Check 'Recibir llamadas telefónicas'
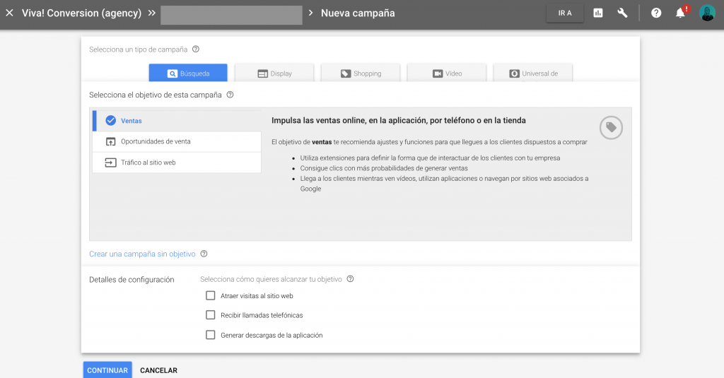This screenshot has width=724, height=378. [x=211, y=315]
